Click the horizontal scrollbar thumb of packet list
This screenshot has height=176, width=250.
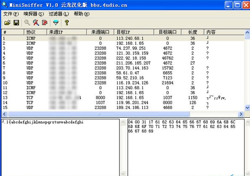coord(99,114)
